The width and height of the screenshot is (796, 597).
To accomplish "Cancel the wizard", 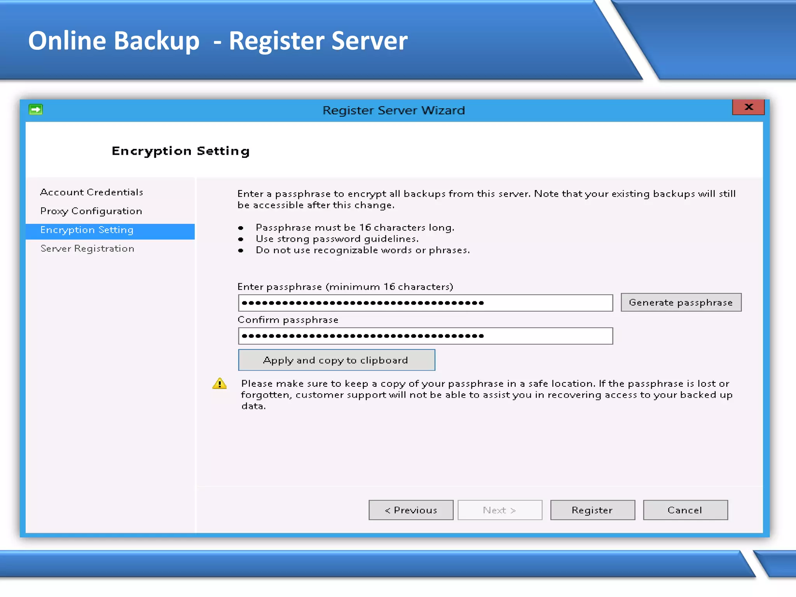I will (686, 510).
